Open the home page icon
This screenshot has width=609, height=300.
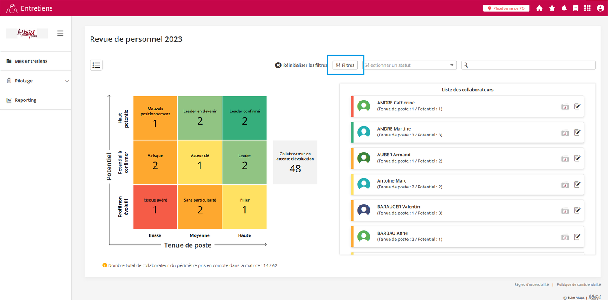[539, 8]
